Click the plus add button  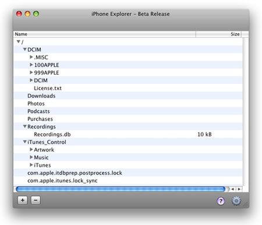click(x=23, y=200)
